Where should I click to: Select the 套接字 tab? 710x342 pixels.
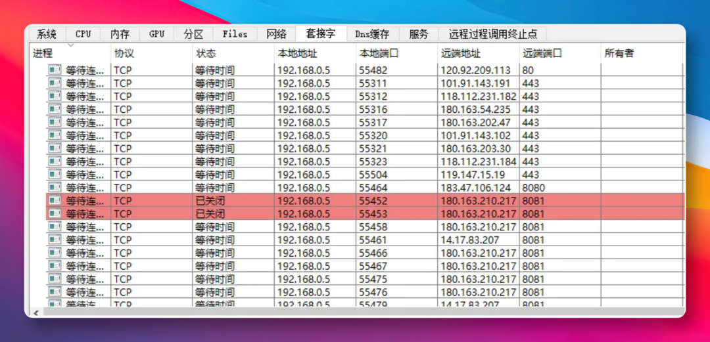321,33
